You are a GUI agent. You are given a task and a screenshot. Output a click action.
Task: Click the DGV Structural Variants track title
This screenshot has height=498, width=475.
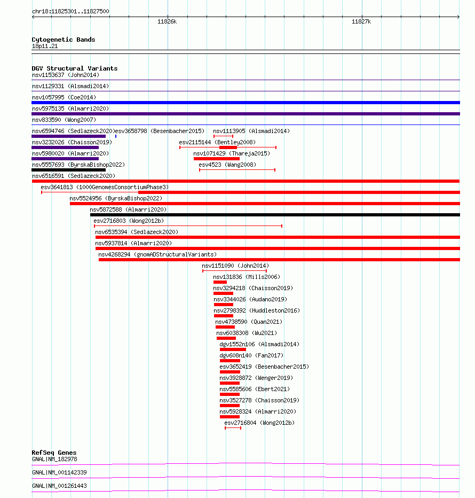click(75, 68)
